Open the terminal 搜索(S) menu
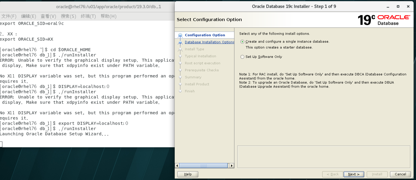The height and width of the screenshot is (180, 416). click(68, 16)
